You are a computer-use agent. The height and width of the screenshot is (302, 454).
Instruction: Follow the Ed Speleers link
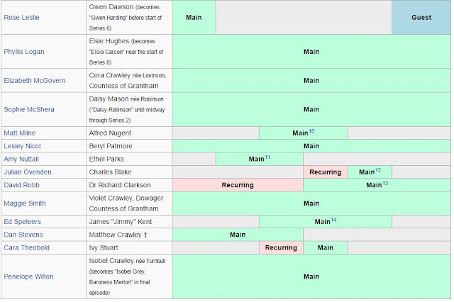pos(22,222)
